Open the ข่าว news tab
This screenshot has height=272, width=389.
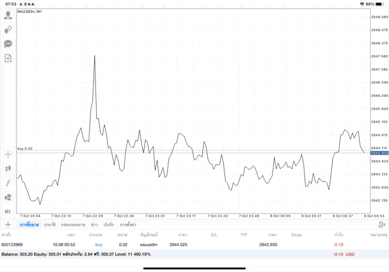(x=94, y=225)
